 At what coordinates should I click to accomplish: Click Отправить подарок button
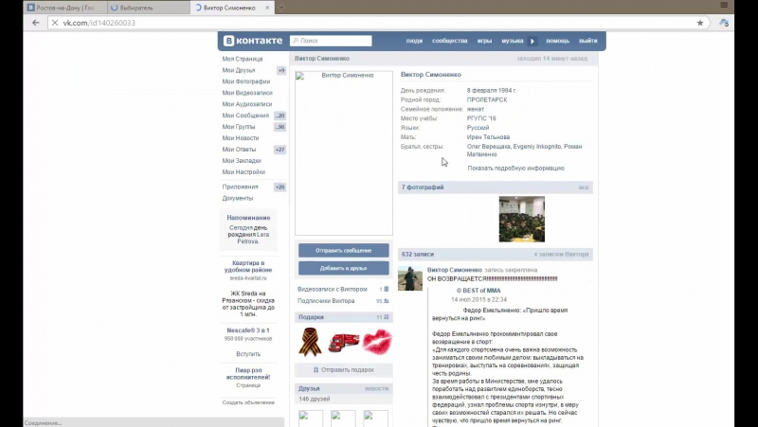[x=343, y=370]
